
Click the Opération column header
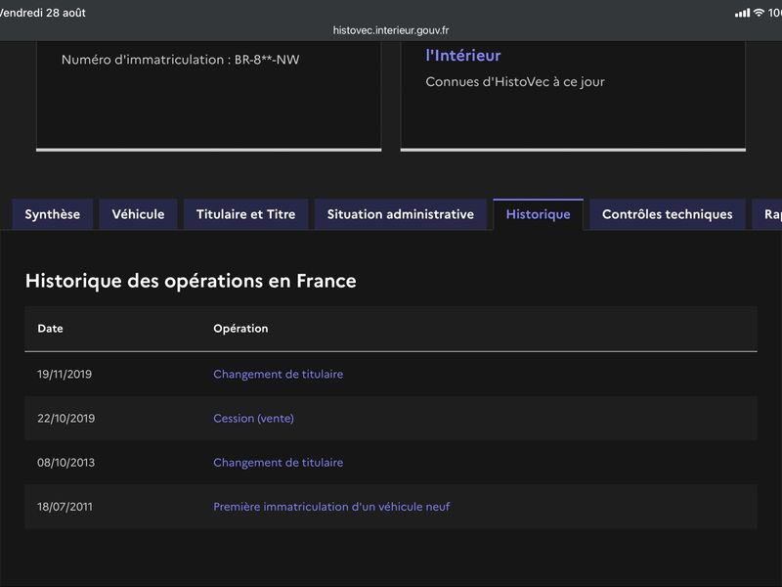240,329
